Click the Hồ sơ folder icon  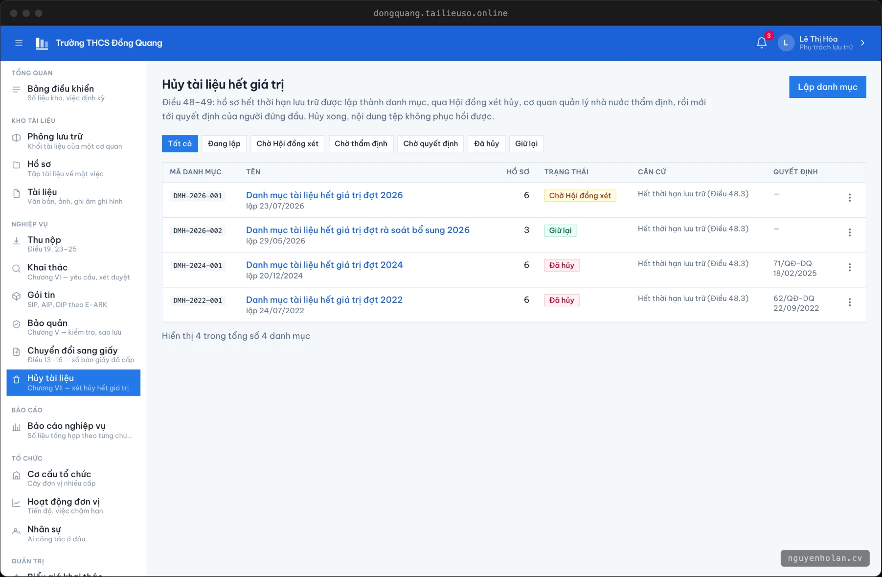[17, 165]
